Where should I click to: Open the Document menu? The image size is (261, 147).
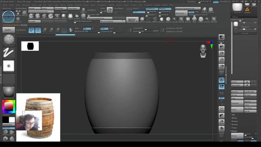[x=26, y=5]
